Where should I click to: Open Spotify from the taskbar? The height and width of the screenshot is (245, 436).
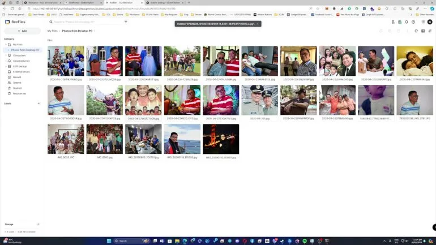coord(305,241)
